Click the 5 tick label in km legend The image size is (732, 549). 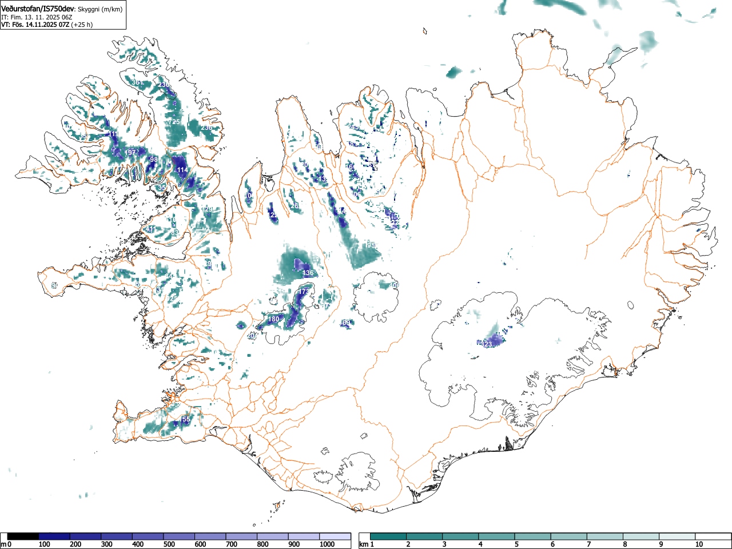click(516, 544)
